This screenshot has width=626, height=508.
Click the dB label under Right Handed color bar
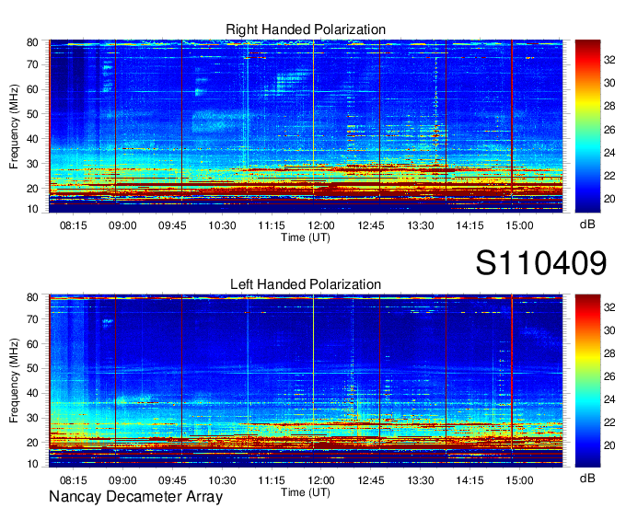(x=587, y=225)
